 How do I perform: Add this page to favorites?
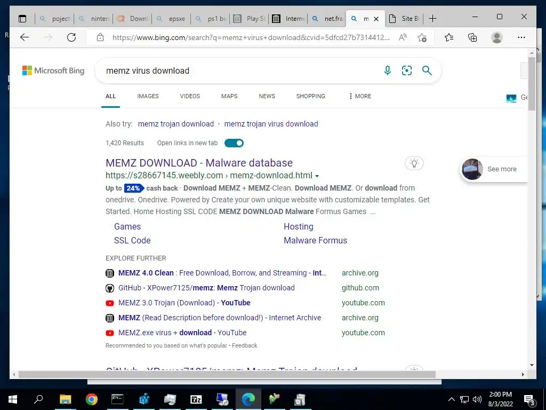422,37
